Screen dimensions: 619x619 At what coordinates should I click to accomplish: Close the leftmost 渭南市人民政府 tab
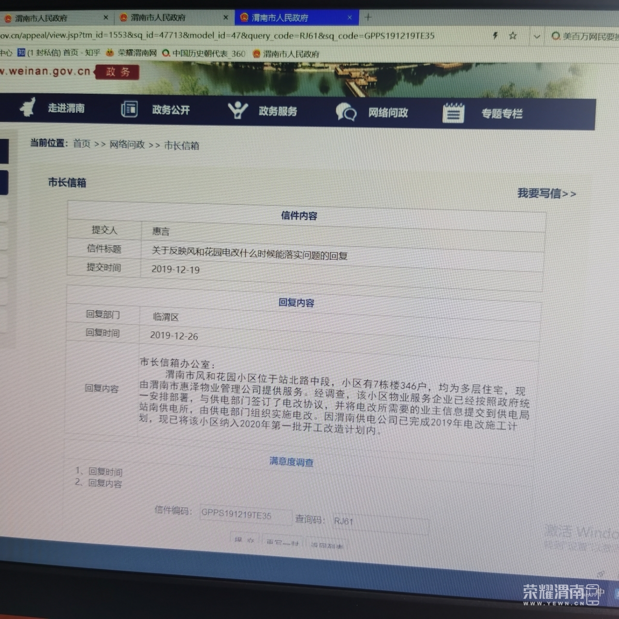pos(106,17)
